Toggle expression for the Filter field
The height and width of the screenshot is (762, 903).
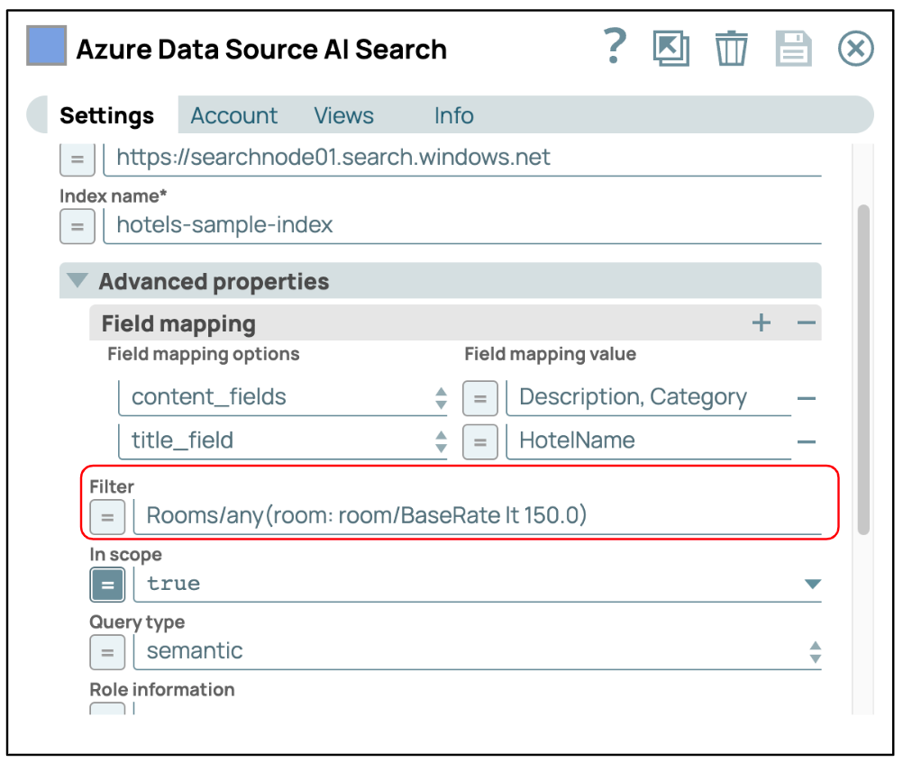tap(107, 517)
